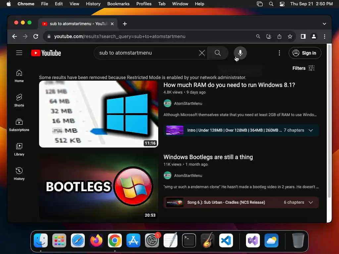The height and width of the screenshot is (254, 339).
Task: Expand the 6 chapters chevron
Action: [311, 202]
